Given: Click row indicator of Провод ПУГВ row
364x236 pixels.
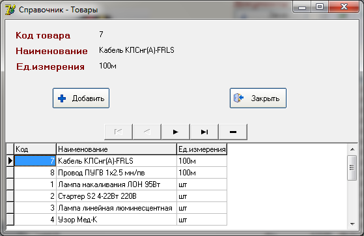Looking at the screenshot, I should point(10,173).
